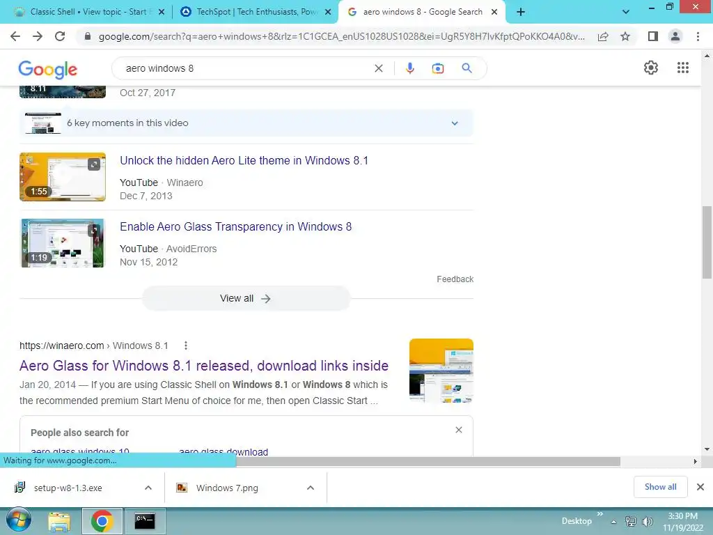Open Unlock the hidden Aero Lite theme video

coord(244,161)
